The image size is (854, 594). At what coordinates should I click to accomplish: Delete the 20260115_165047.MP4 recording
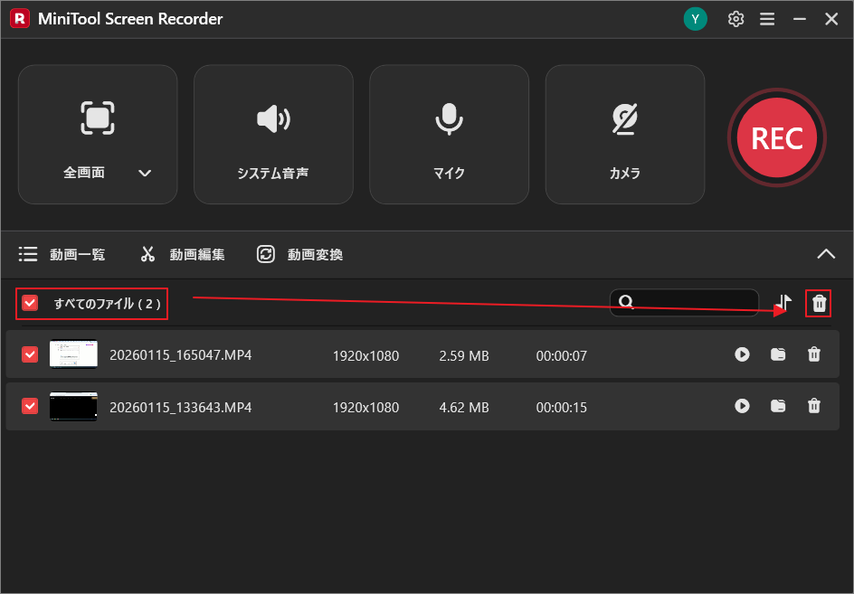[813, 354]
